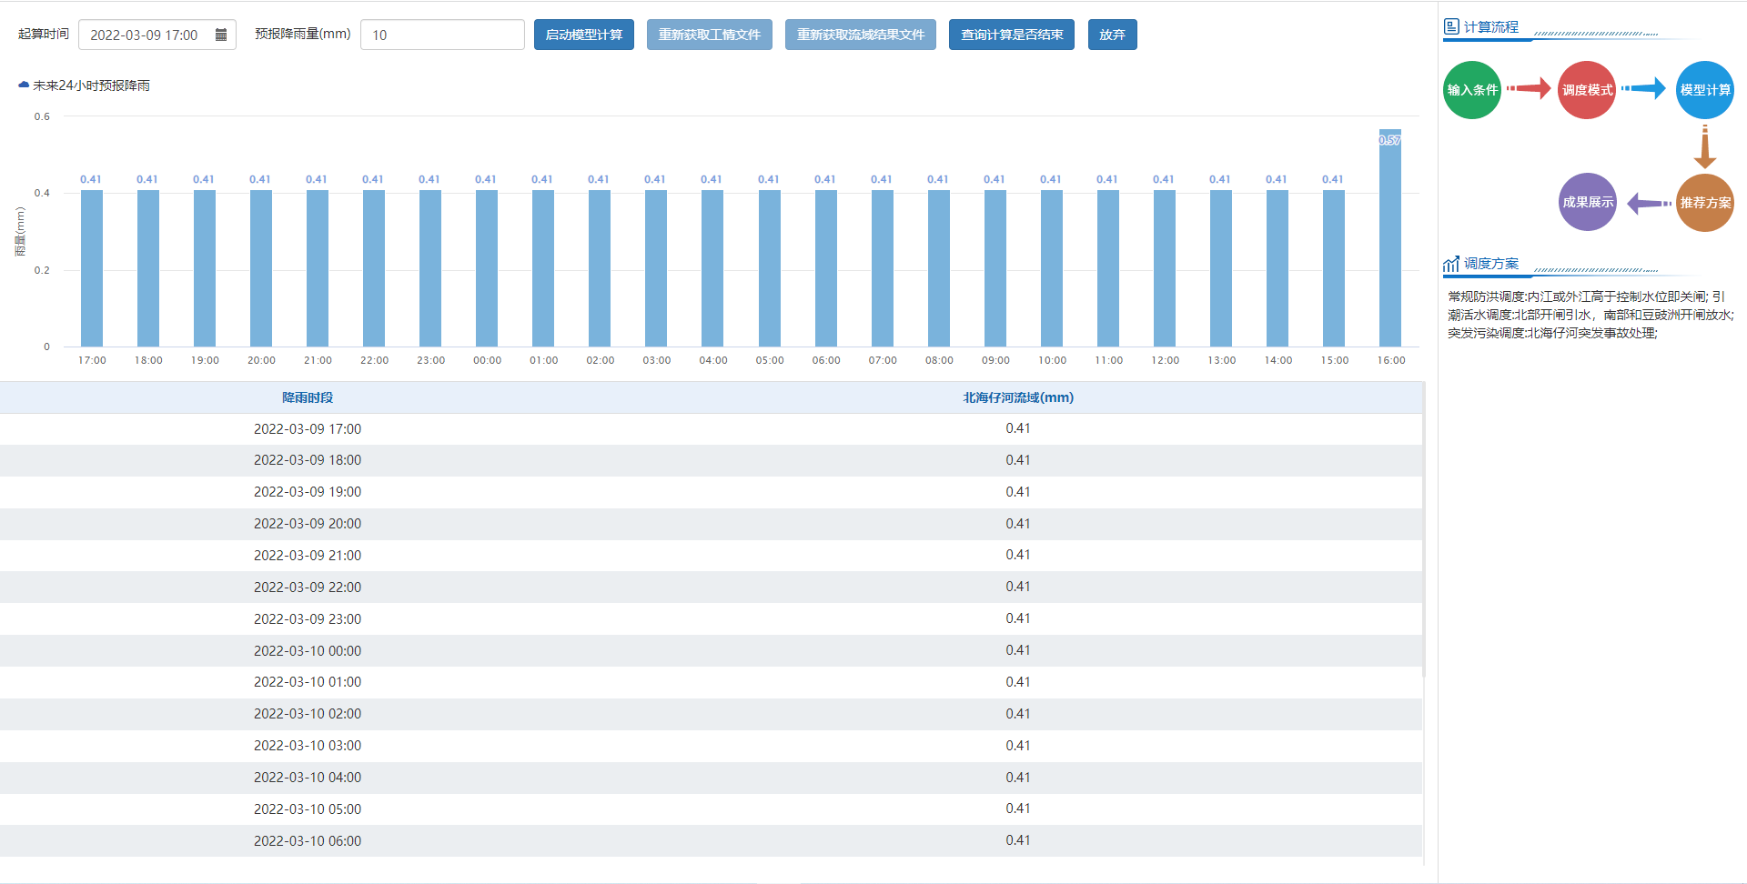
Task: Click the 放弃 button
Action: tap(1112, 35)
